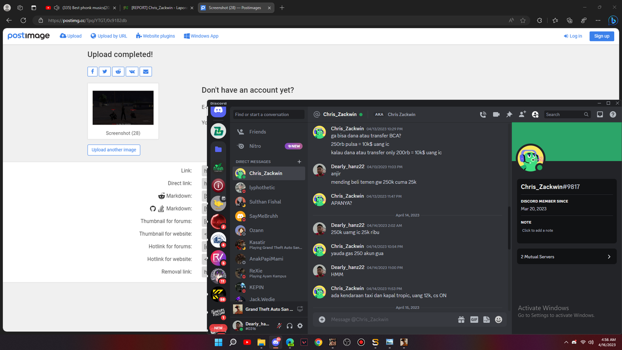Viewport: 622px width, 350px height.
Task: Hide the user profile panel icon
Action: 535,115
